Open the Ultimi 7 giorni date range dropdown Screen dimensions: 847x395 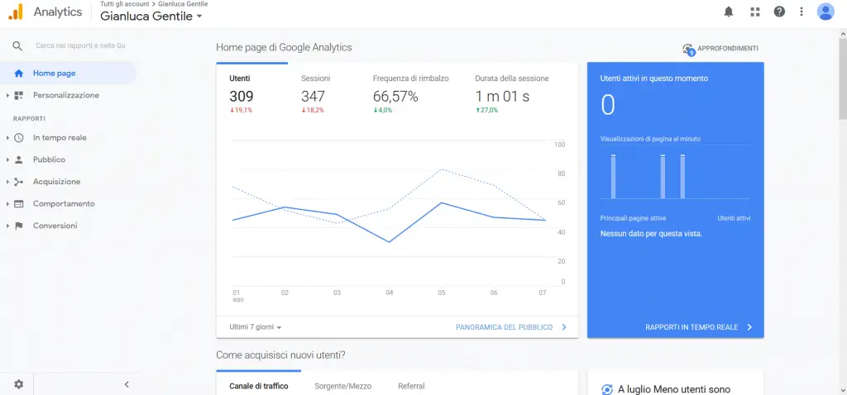click(x=256, y=327)
